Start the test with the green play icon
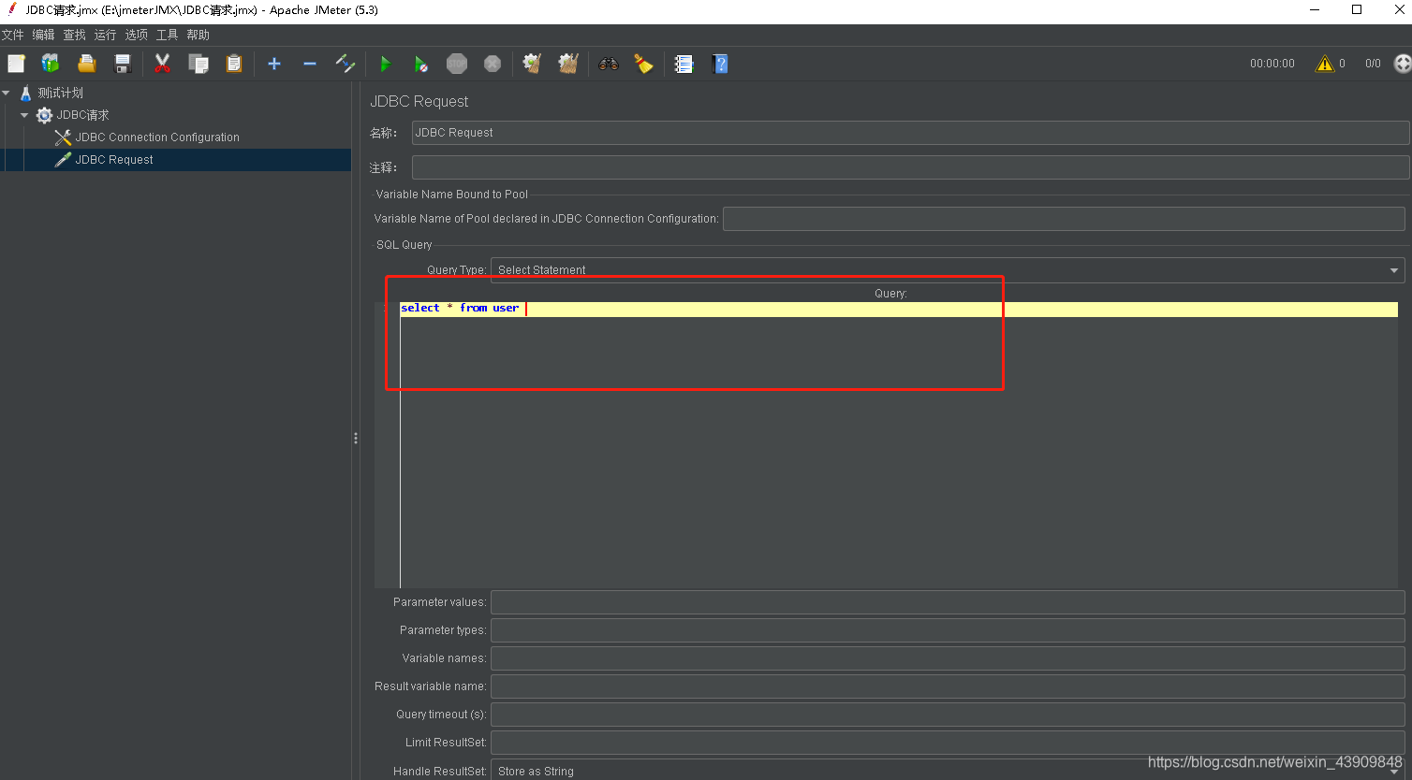The height and width of the screenshot is (780, 1412). pyautogui.click(x=385, y=64)
